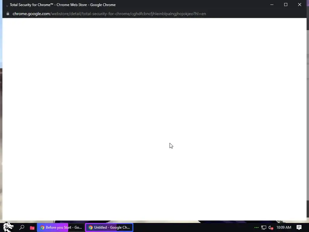309x232 pixels.
Task: Open the 10:09 AM clock
Action: coord(284,227)
